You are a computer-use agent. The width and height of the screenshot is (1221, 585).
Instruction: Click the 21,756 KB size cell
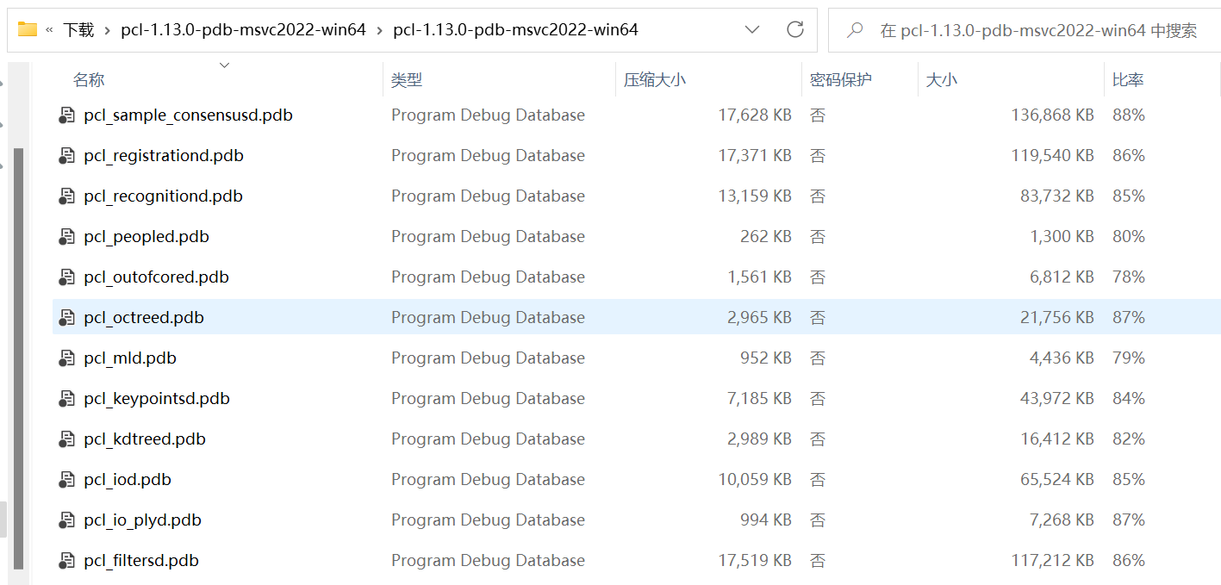[x=1057, y=318]
